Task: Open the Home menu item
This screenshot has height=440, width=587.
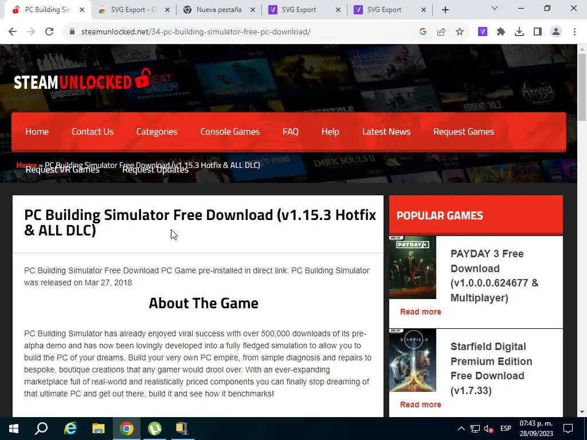Action: point(37,132)
